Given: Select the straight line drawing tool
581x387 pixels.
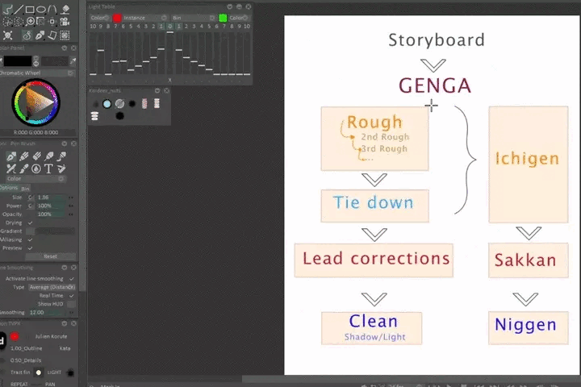Looking at the screenshot, I should [x=19, y=10].
